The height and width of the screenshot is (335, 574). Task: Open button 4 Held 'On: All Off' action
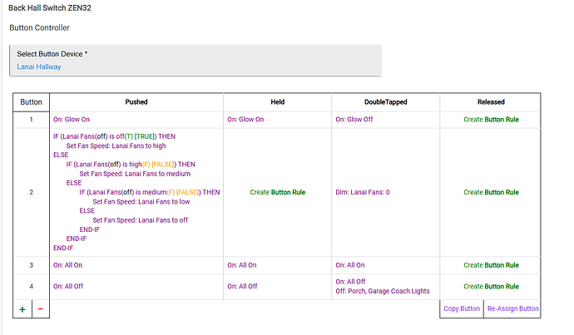tap(242, 286)
